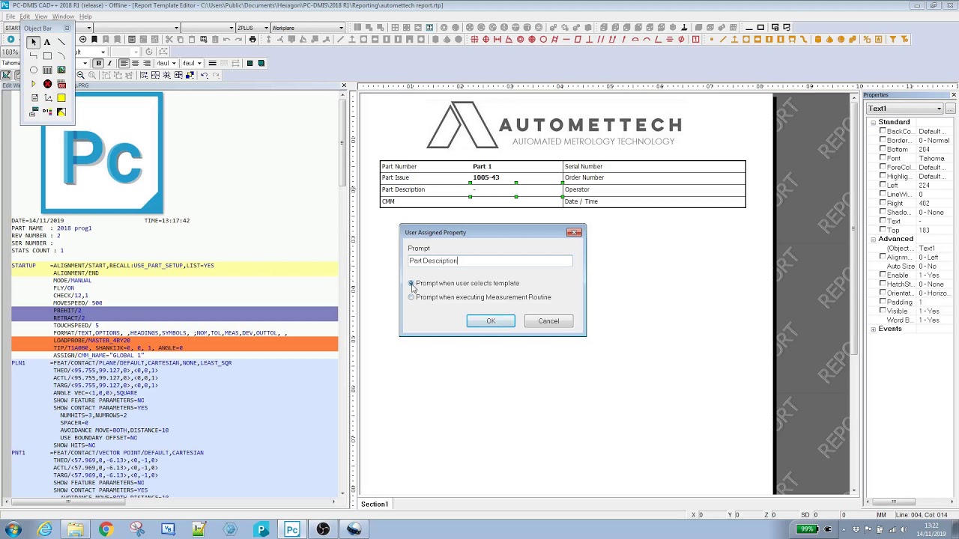
Task: Tick the Visible property checkbox
Action: point(883,311)
